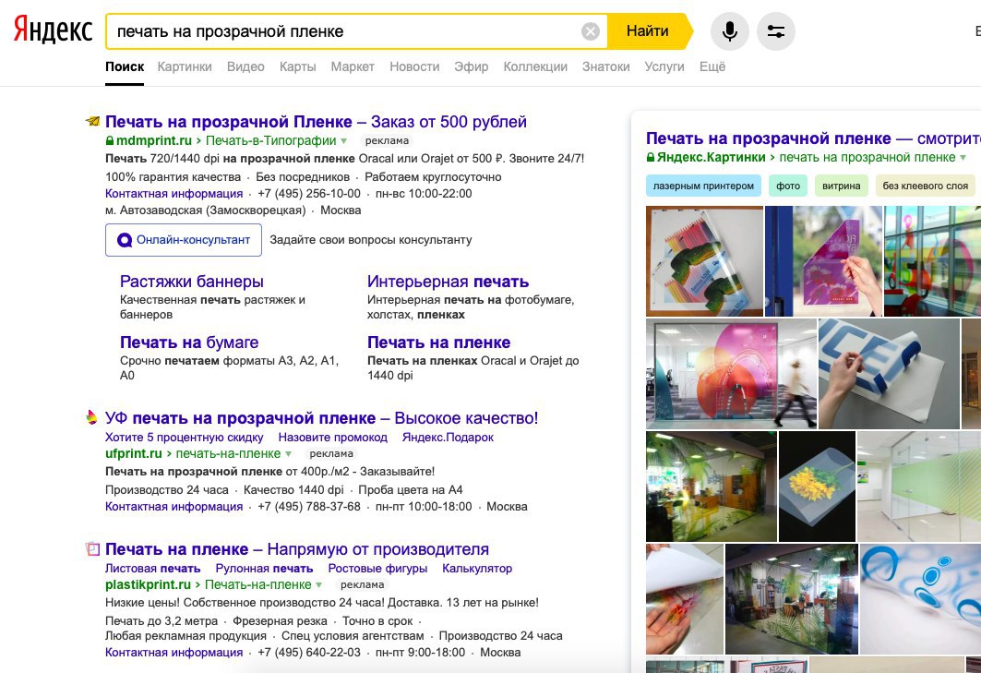Open the Растяжки баннеры sitelink
The image size is (981, 673).
(191, 282)
